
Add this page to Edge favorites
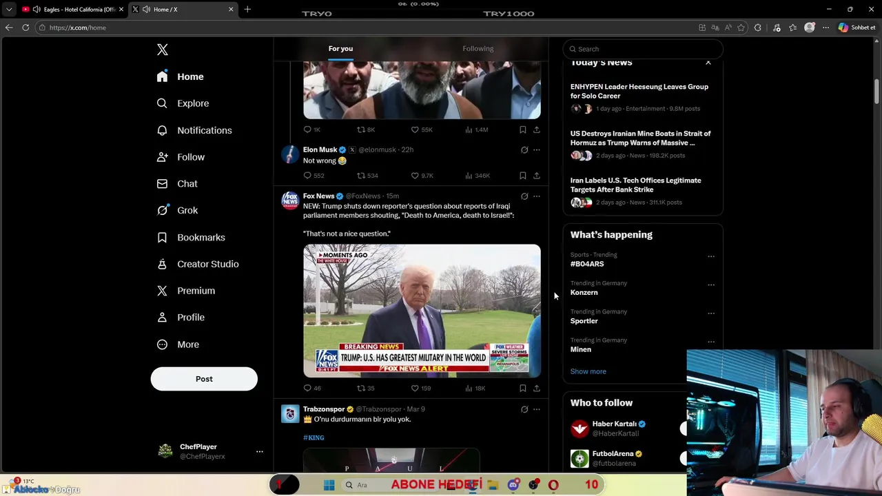coord(741,28)
